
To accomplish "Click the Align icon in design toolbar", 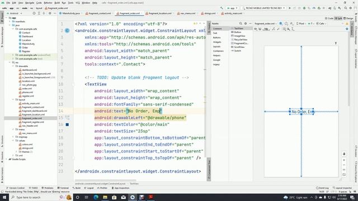I will click(x=289, y=29).
